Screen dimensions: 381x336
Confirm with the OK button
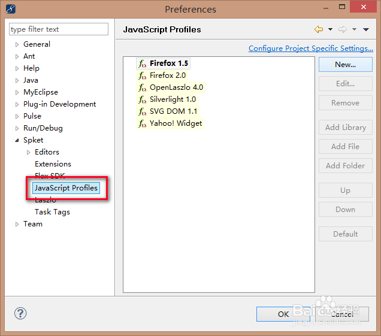[x=283, y=314]
